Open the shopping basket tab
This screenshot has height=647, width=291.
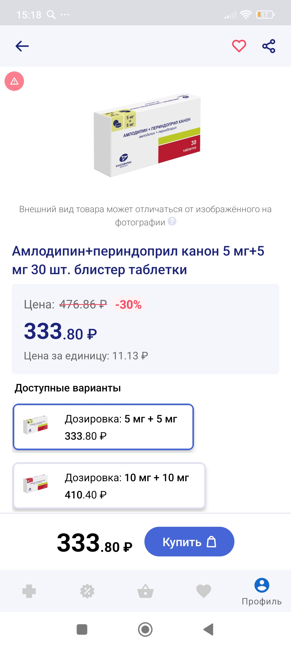click(x=145, y=591)
